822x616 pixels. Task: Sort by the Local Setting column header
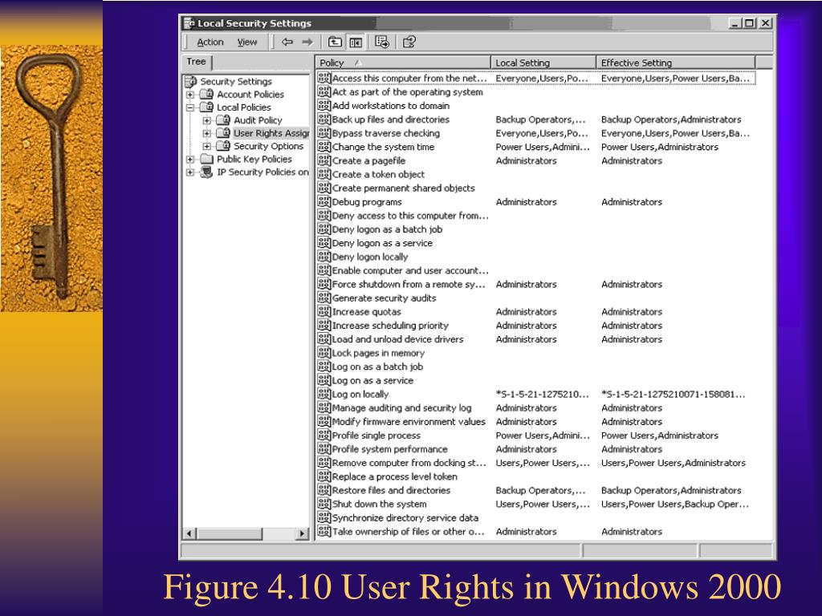(x=543, y=63)
